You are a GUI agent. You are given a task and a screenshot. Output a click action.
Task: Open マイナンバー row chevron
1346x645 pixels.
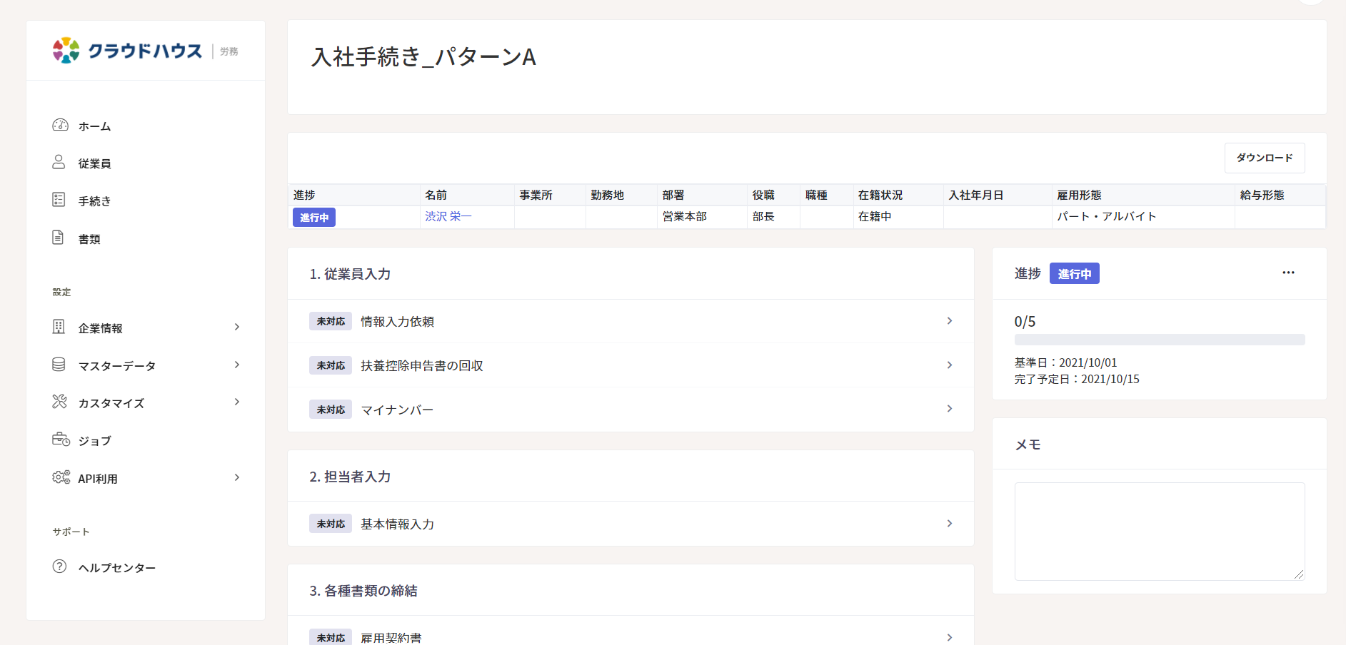tap(950, 409)
